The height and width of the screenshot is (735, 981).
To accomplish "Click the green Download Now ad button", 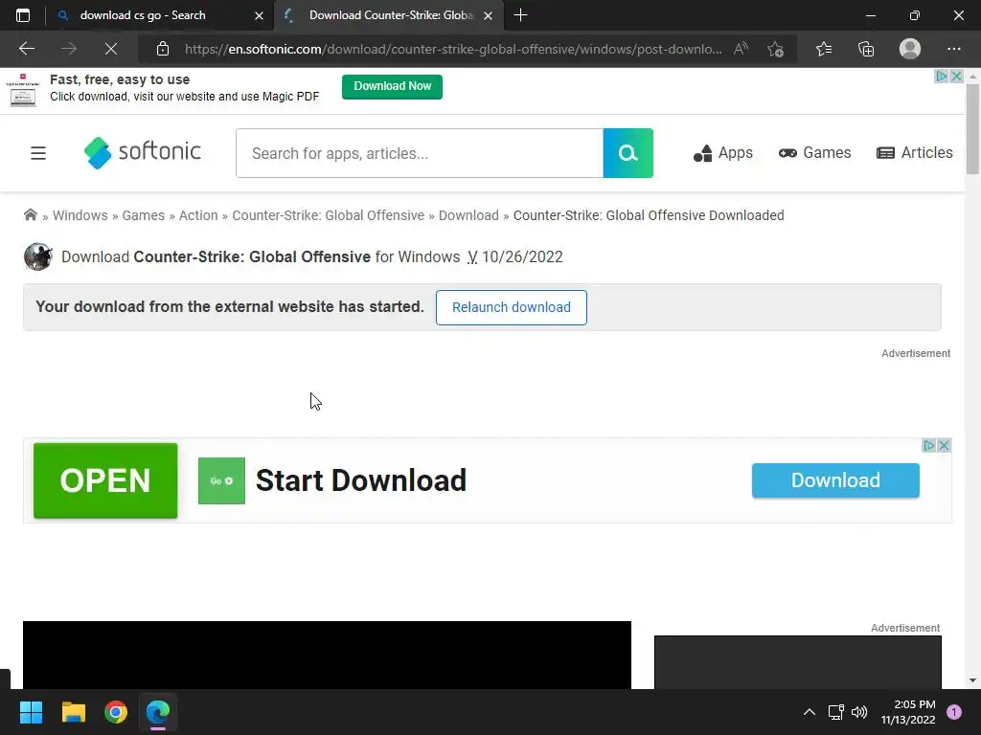I will [x=392, y=86].
